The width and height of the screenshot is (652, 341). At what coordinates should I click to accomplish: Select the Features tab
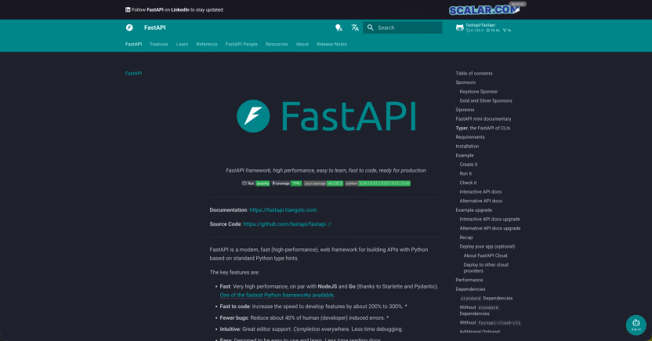click(x=159, y=44)
